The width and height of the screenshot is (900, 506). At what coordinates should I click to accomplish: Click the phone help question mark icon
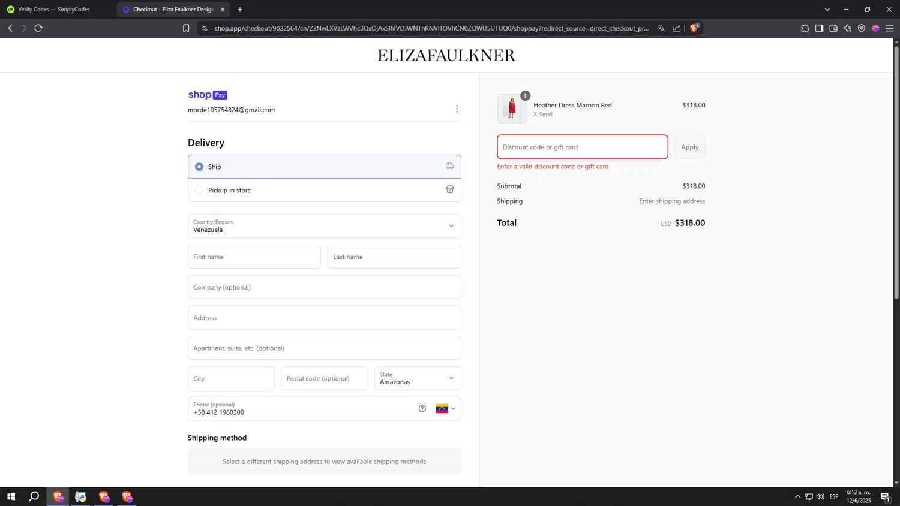click(x=422, y=409)
